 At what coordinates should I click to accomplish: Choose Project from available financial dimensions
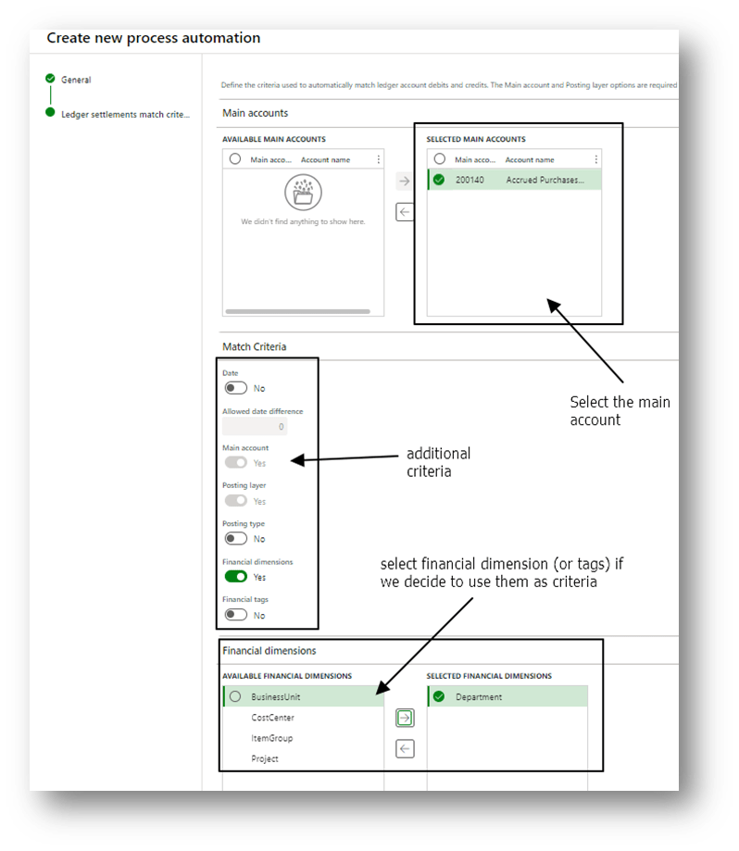click(x=265, y=758)
